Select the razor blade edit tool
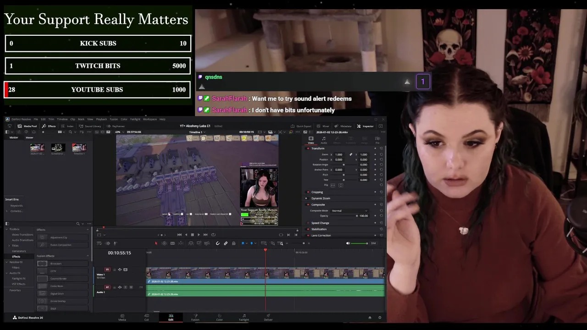Image resolution: width=587 pixels, height=330 pixels. coord(172,243)
